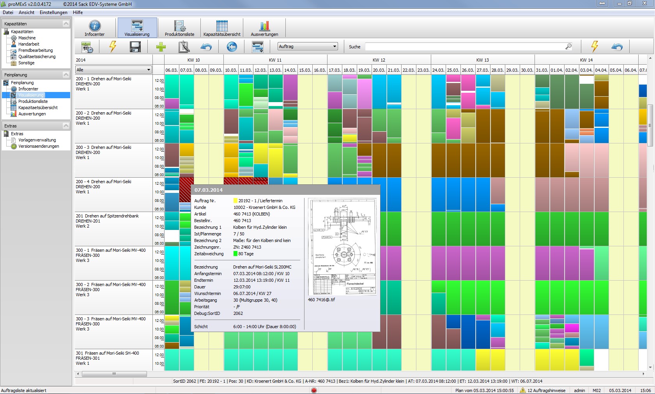Click the '200 - 1 Drehen auf Mori-Seiki' row label

click(103, 79)
